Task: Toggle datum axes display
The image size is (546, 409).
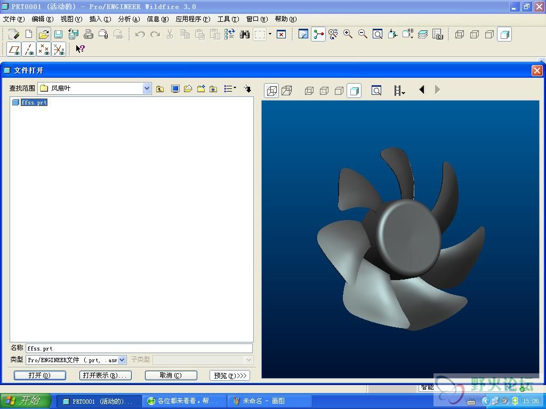Action: coord(29,49)
